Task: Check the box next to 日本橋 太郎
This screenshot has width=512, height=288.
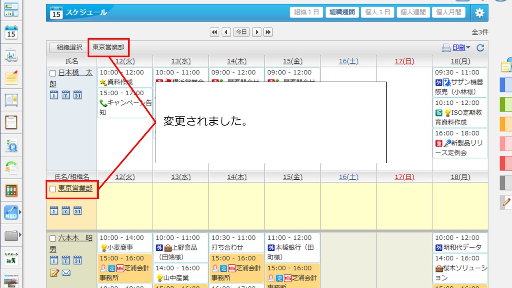Action: (x=53, y=73)
